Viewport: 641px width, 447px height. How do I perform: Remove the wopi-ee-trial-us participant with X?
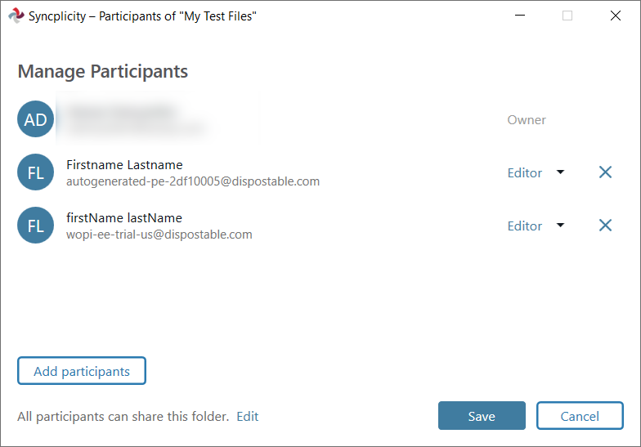tap(605, 226)
